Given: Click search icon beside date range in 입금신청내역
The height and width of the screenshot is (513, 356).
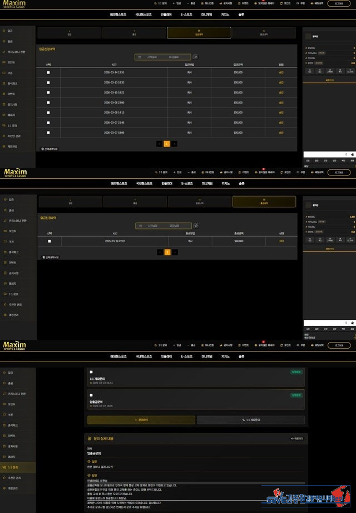Looking at the screenshot, I should 195,57.
